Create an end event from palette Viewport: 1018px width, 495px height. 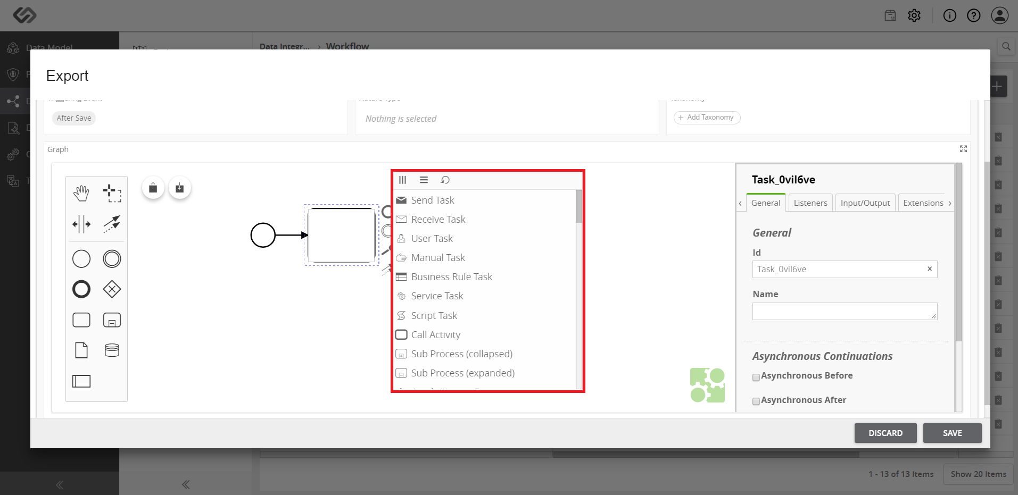coord(81,289)
